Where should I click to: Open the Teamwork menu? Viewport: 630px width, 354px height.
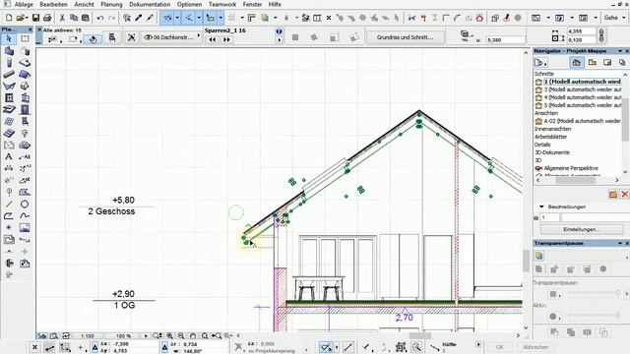tap(222, 4)
